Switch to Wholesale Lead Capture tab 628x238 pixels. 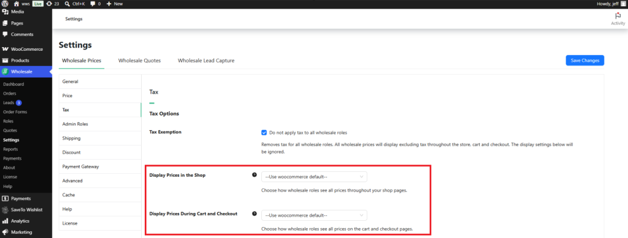[206, 61]
